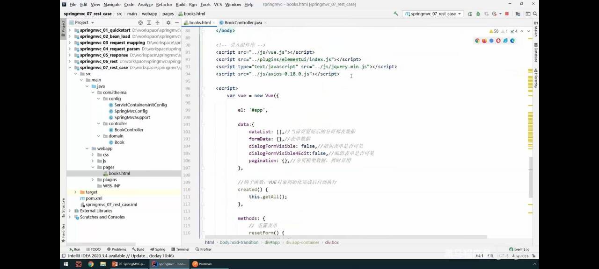This screenshot has width=599, height=269.
Task: Click the run-anything window icon beside the search magnifier
Action: coord(528,14)
